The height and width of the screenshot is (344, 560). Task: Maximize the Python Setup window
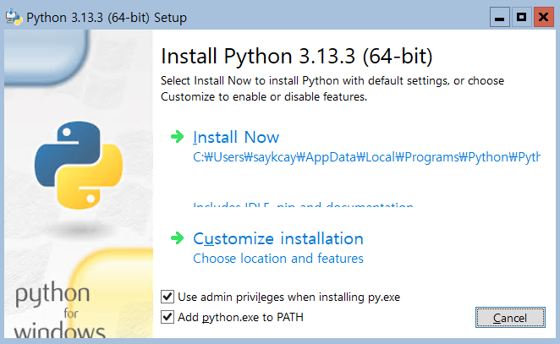pos(521,17)
